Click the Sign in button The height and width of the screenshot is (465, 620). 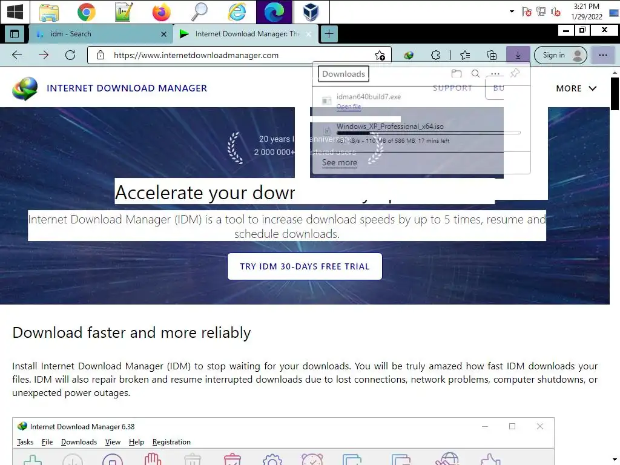tap(560, 55)
